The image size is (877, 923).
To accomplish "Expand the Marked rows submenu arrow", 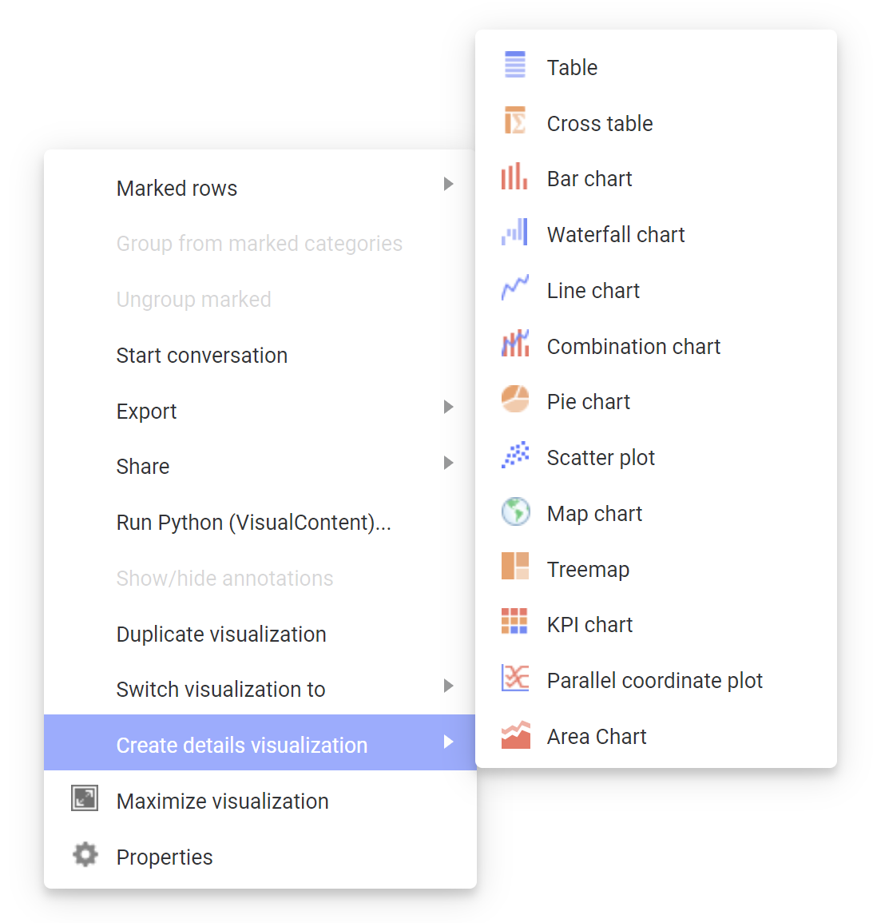I will (448, 184).
